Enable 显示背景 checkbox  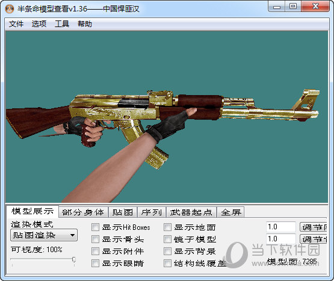[167, 252]
